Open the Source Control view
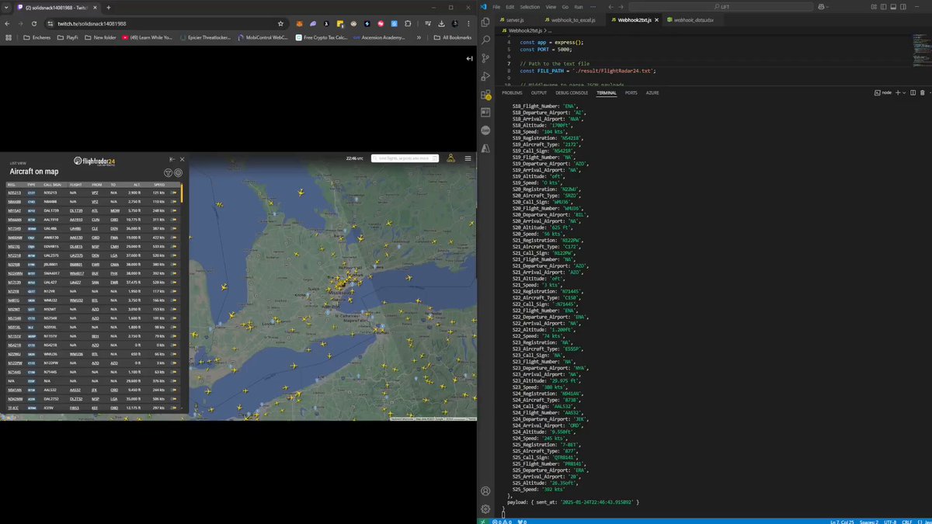The image size is (932, 524). tap(485, 58)
